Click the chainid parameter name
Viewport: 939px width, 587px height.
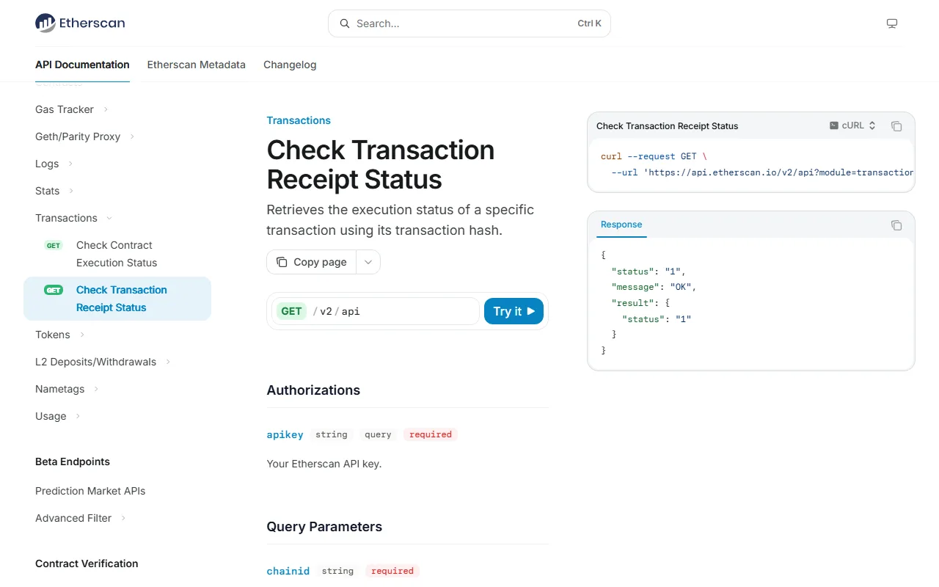click(288, 571)
